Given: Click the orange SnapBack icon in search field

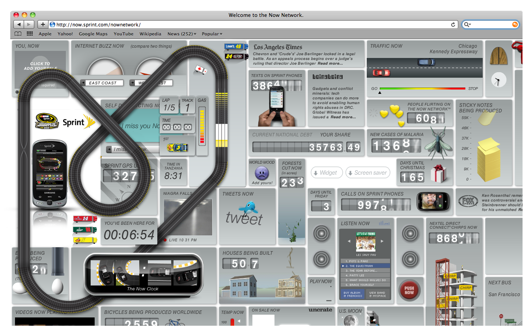Looking at the screenshot, I should [x=515, y=24].
